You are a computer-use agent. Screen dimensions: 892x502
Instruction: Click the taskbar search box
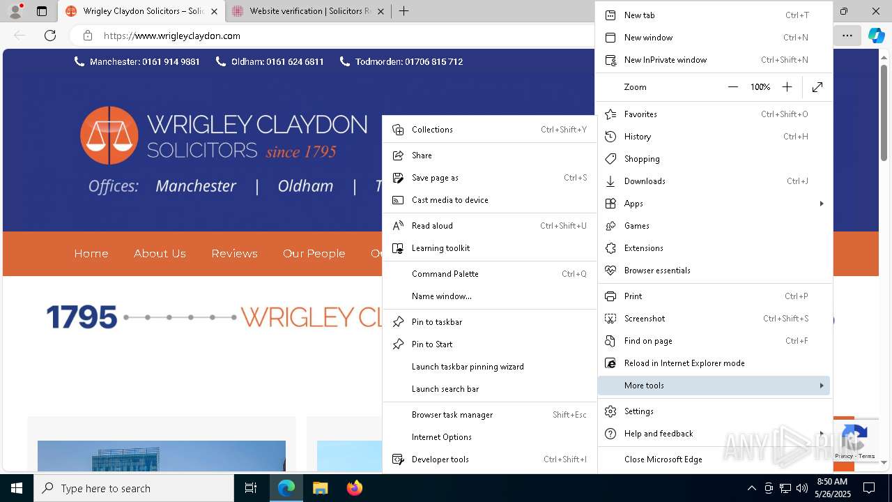coord(134,488)
